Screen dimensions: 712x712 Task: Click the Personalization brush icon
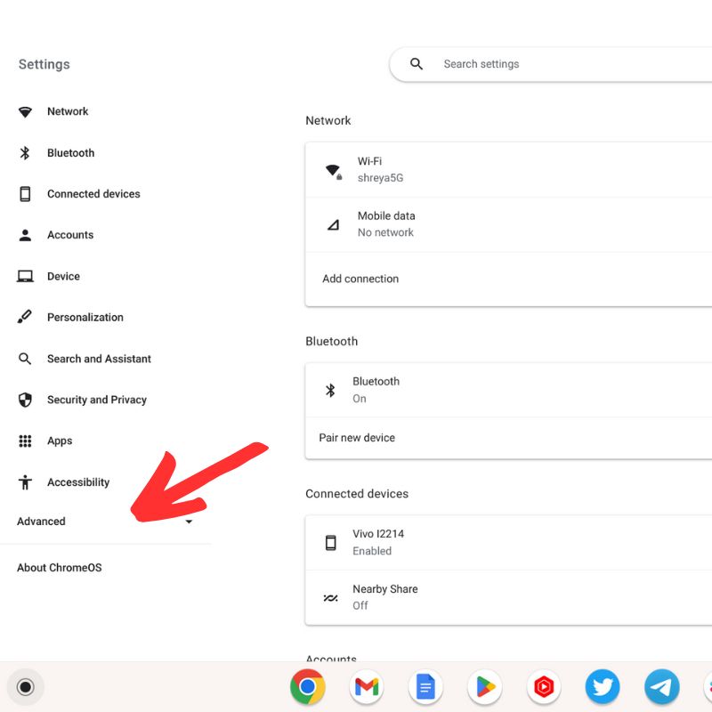pyautogui.click(x=25, y=317)
